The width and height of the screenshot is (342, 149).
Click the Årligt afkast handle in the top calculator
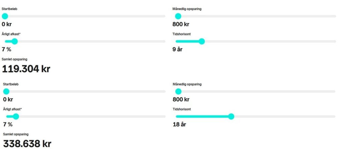14,41
